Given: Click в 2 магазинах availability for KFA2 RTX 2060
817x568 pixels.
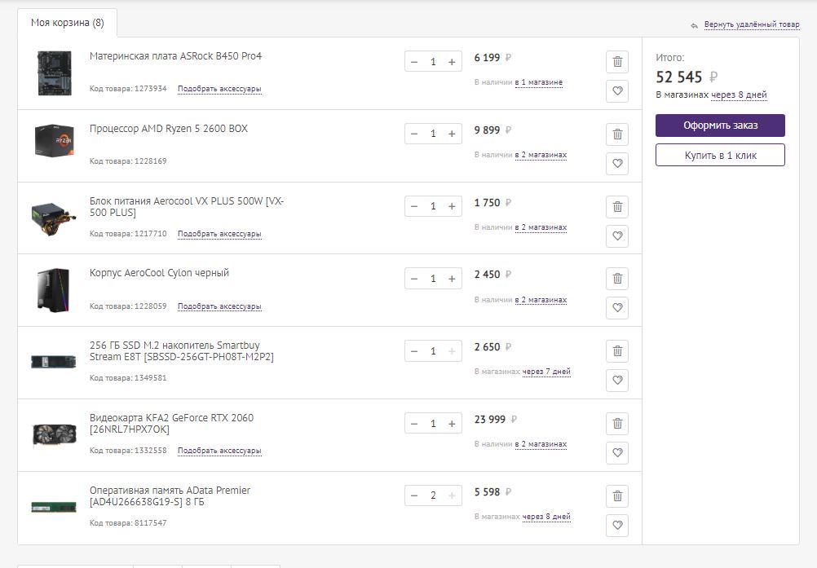Looking at the screenshot, I should pos(541,443).
